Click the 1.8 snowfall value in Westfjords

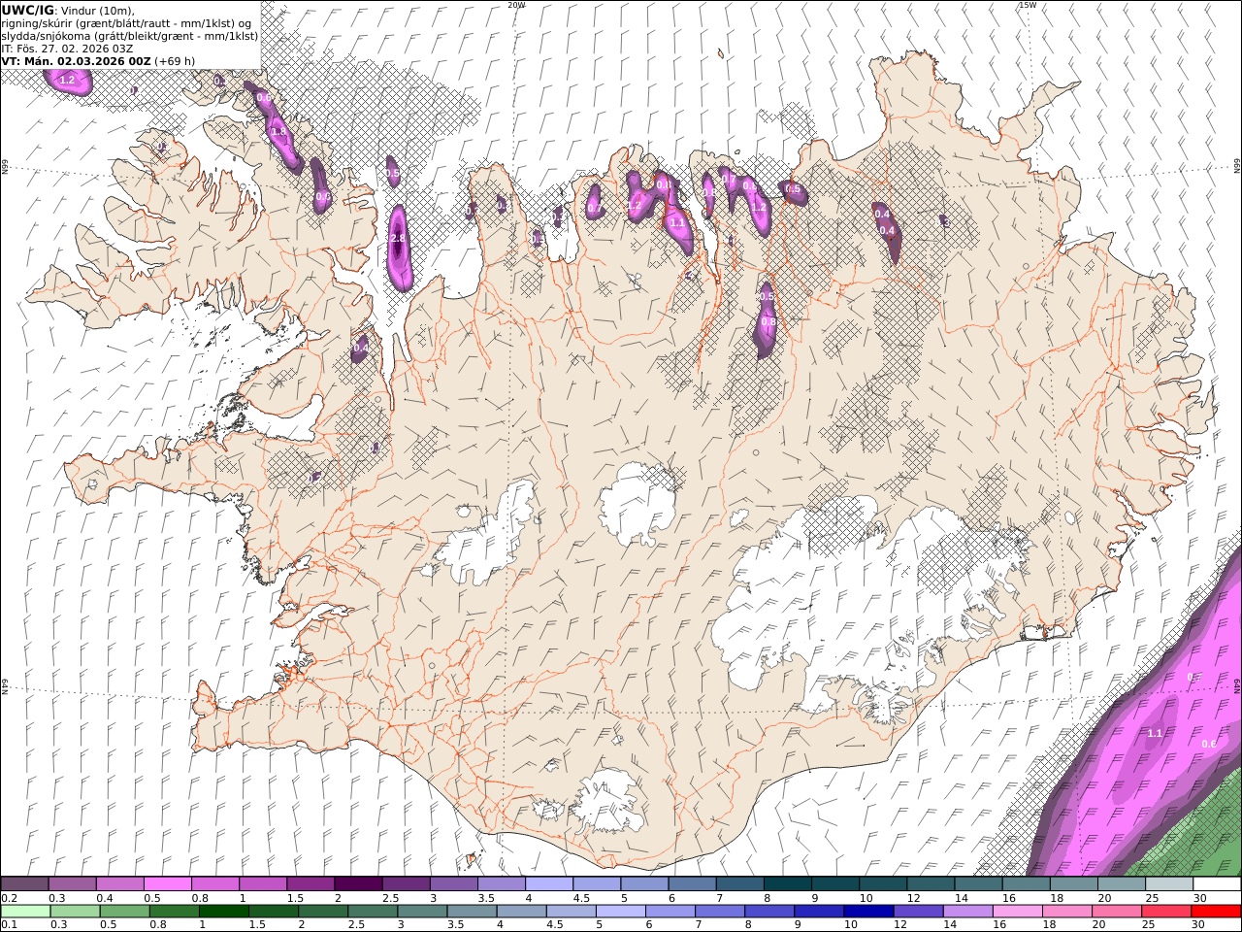(278, 132)
